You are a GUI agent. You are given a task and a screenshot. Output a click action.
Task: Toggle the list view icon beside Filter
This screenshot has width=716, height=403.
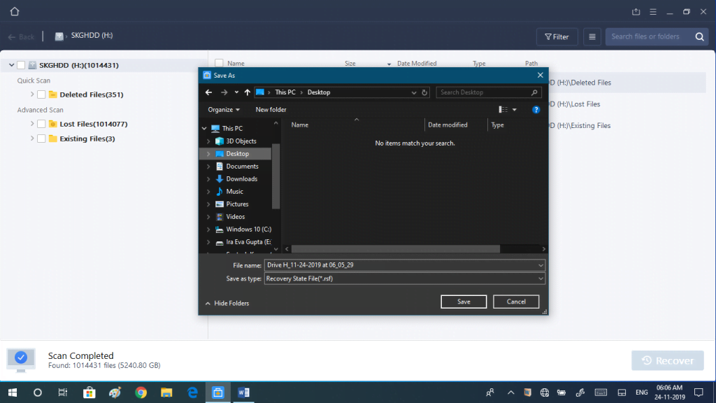click(x=592, y=37)
